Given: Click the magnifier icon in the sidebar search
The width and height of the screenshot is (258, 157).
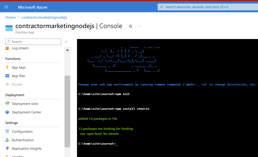Looking at the screenshot, I should pos(9,42).
